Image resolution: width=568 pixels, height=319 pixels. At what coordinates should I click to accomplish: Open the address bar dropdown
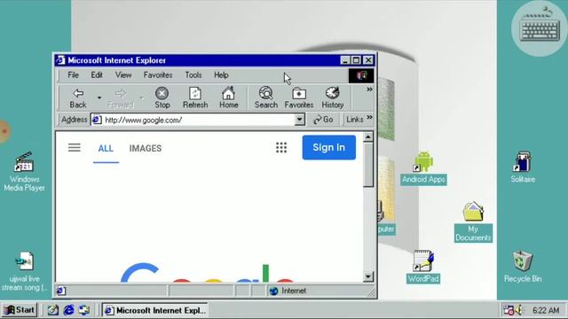point(300,120)
